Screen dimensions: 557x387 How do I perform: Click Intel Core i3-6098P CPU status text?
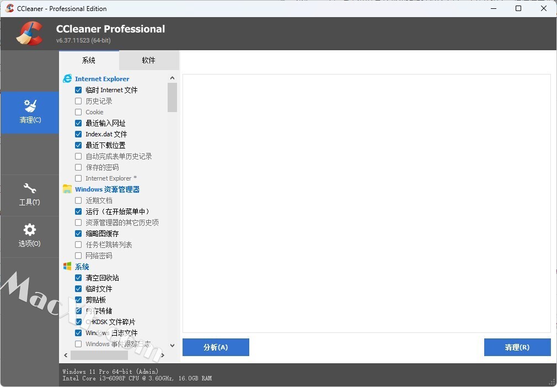[x=137, y=378]
